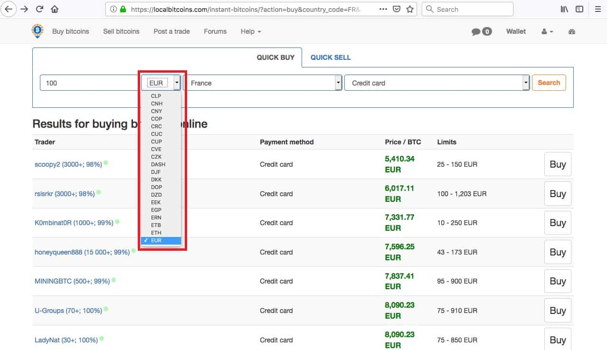The width and height of the screenshot is (607, 350).
Task: Click Buy for U-Groups offer
Action: coord(558,311)
